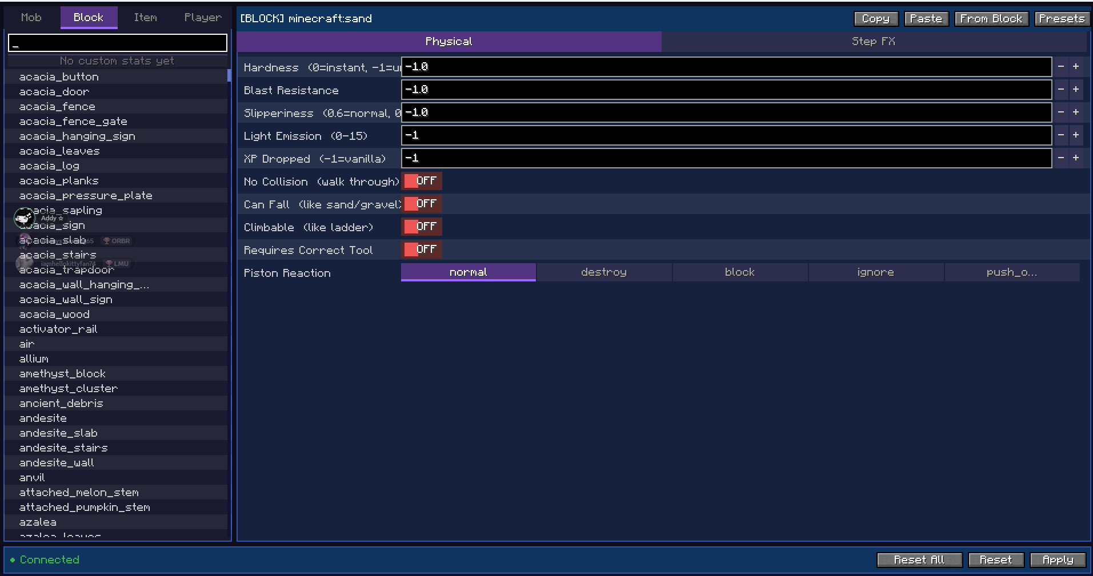Image resolution: width=1093 pixels, height=576 pixels.
Task: Switch to the Mob tab
Action: [x=31, y=18]
